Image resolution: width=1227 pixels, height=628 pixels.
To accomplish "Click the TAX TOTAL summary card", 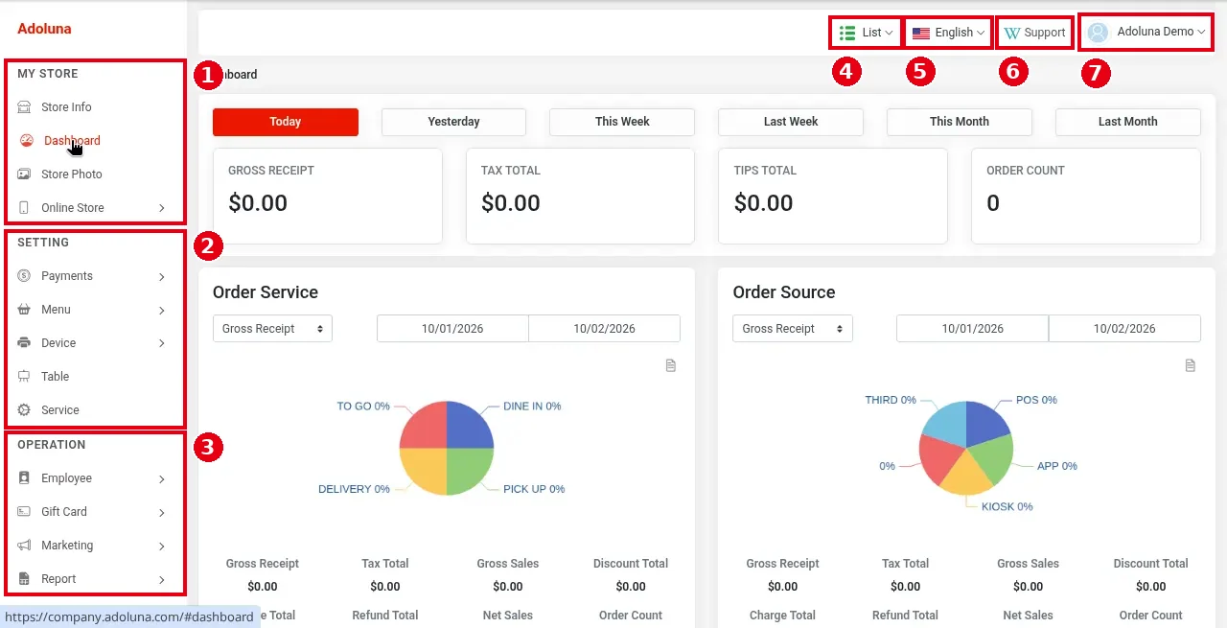I will point(580,196).
